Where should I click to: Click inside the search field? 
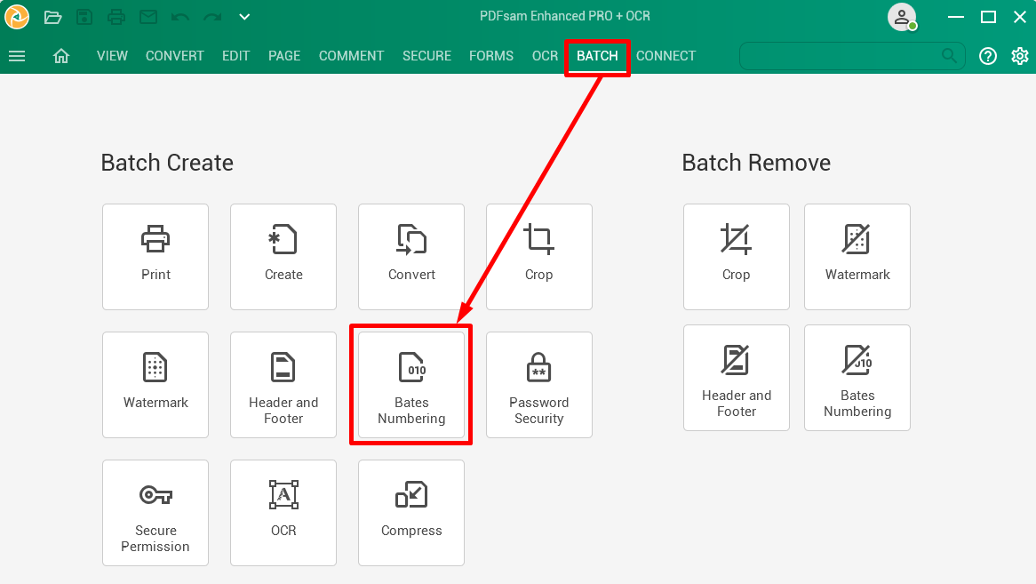point(852,56)
